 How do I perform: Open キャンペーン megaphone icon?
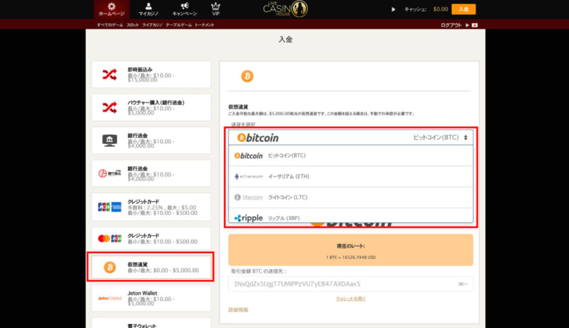click(x=184, y=9)
